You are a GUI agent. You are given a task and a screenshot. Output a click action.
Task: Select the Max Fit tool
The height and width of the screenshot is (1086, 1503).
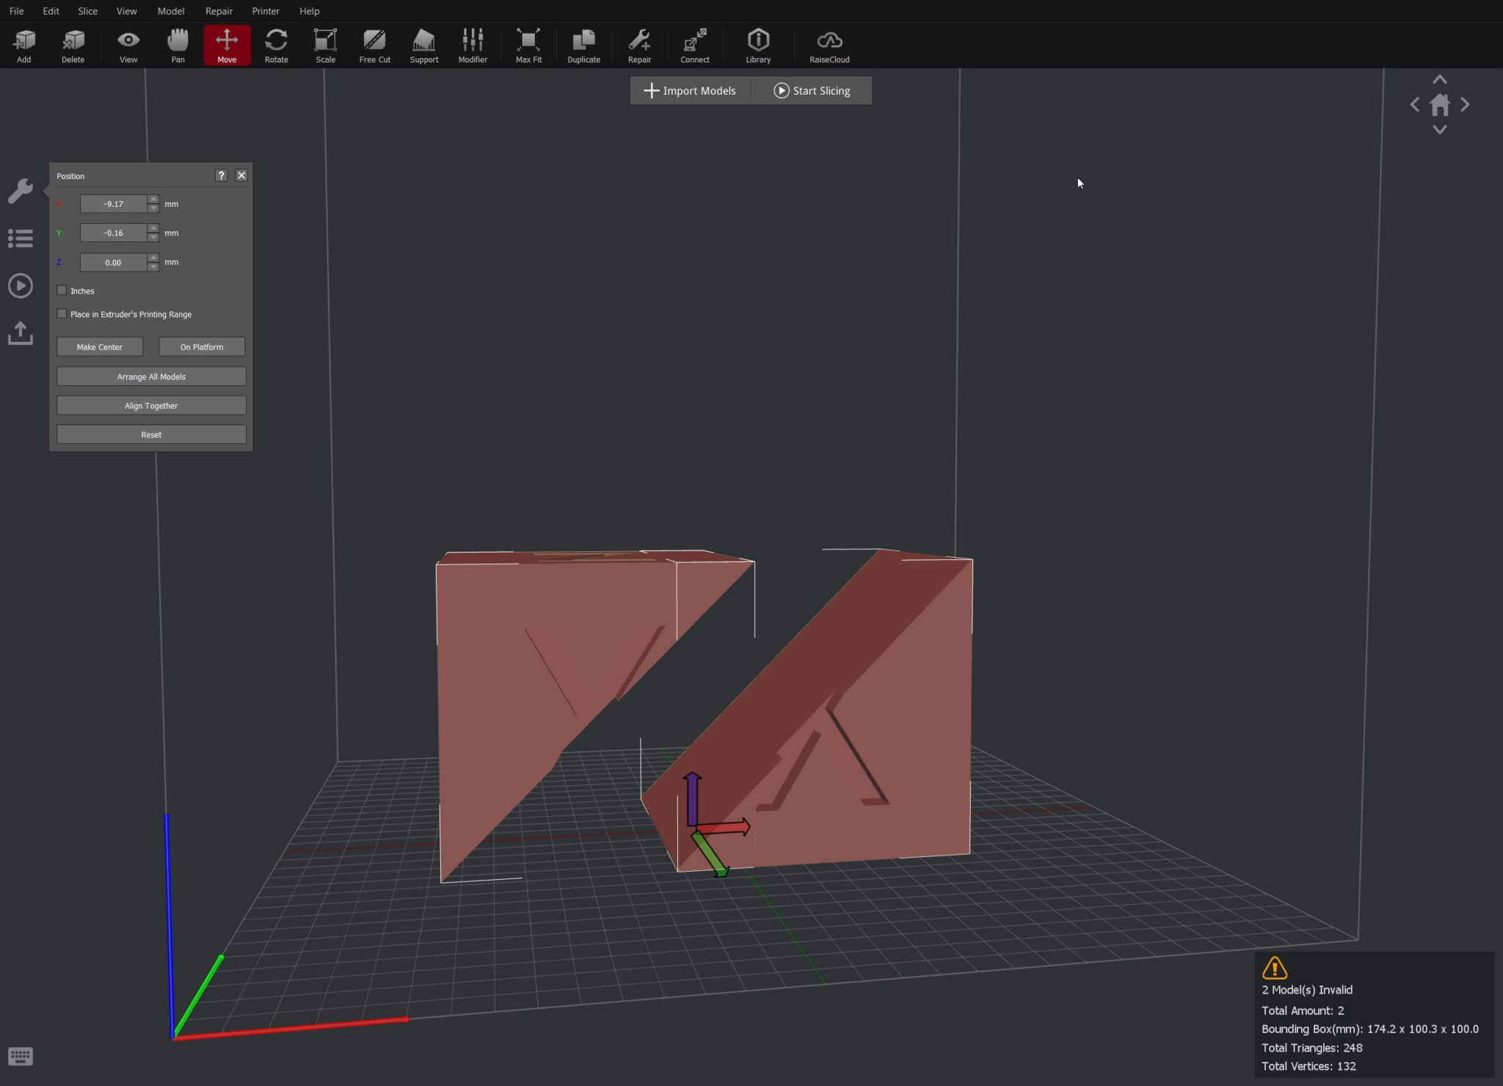click(528, 44)
